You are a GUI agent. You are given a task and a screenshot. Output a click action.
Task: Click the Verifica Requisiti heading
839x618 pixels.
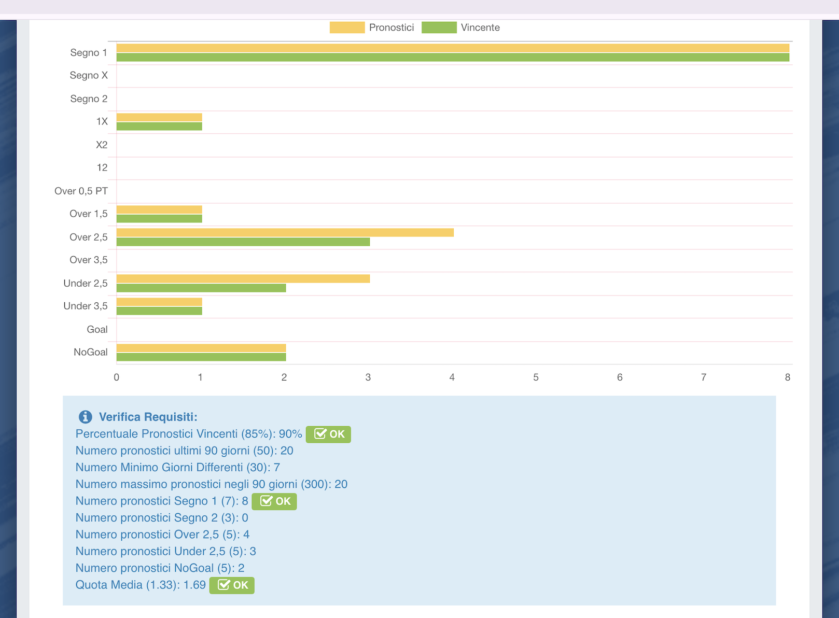point(148,417)
